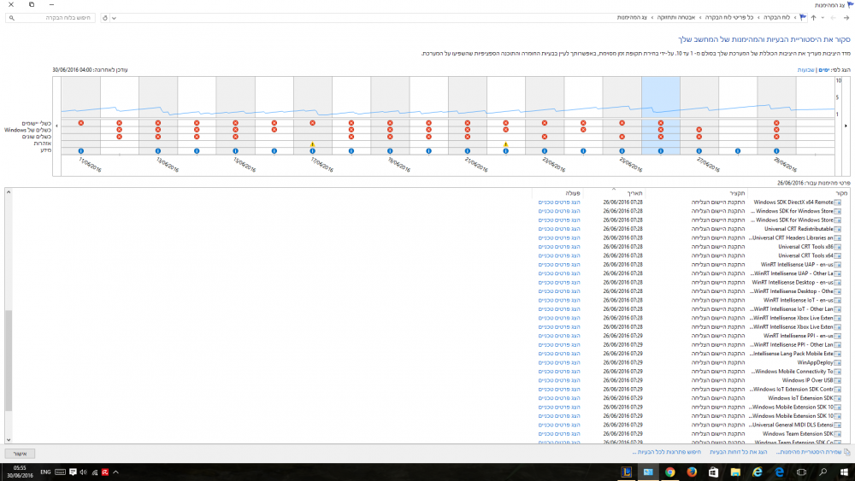The image size is (855, 481).
Task: Select 'WinRT Intellisense UAP - en-us' row
Action: click(689, 265)
